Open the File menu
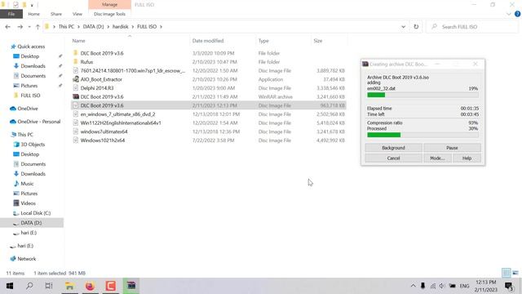Viewport: 522px width, 294px height. coord(11,14)
